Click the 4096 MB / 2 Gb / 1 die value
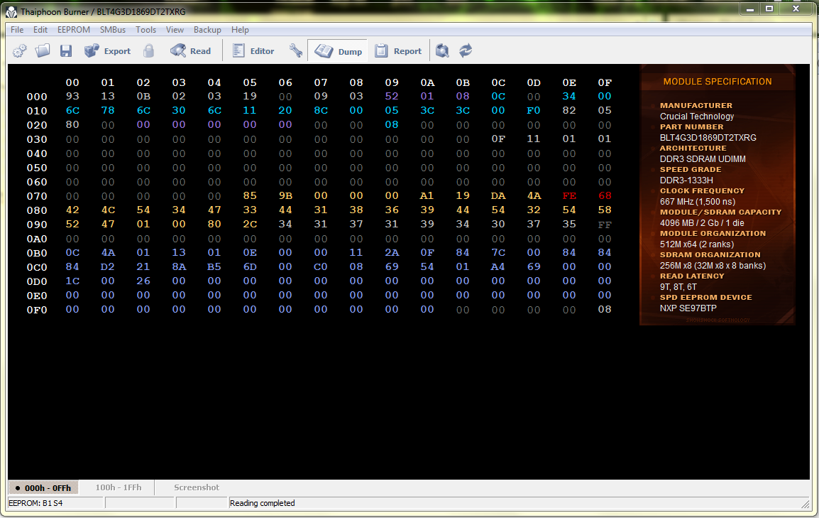819x518 pixels. pos(702,223)
